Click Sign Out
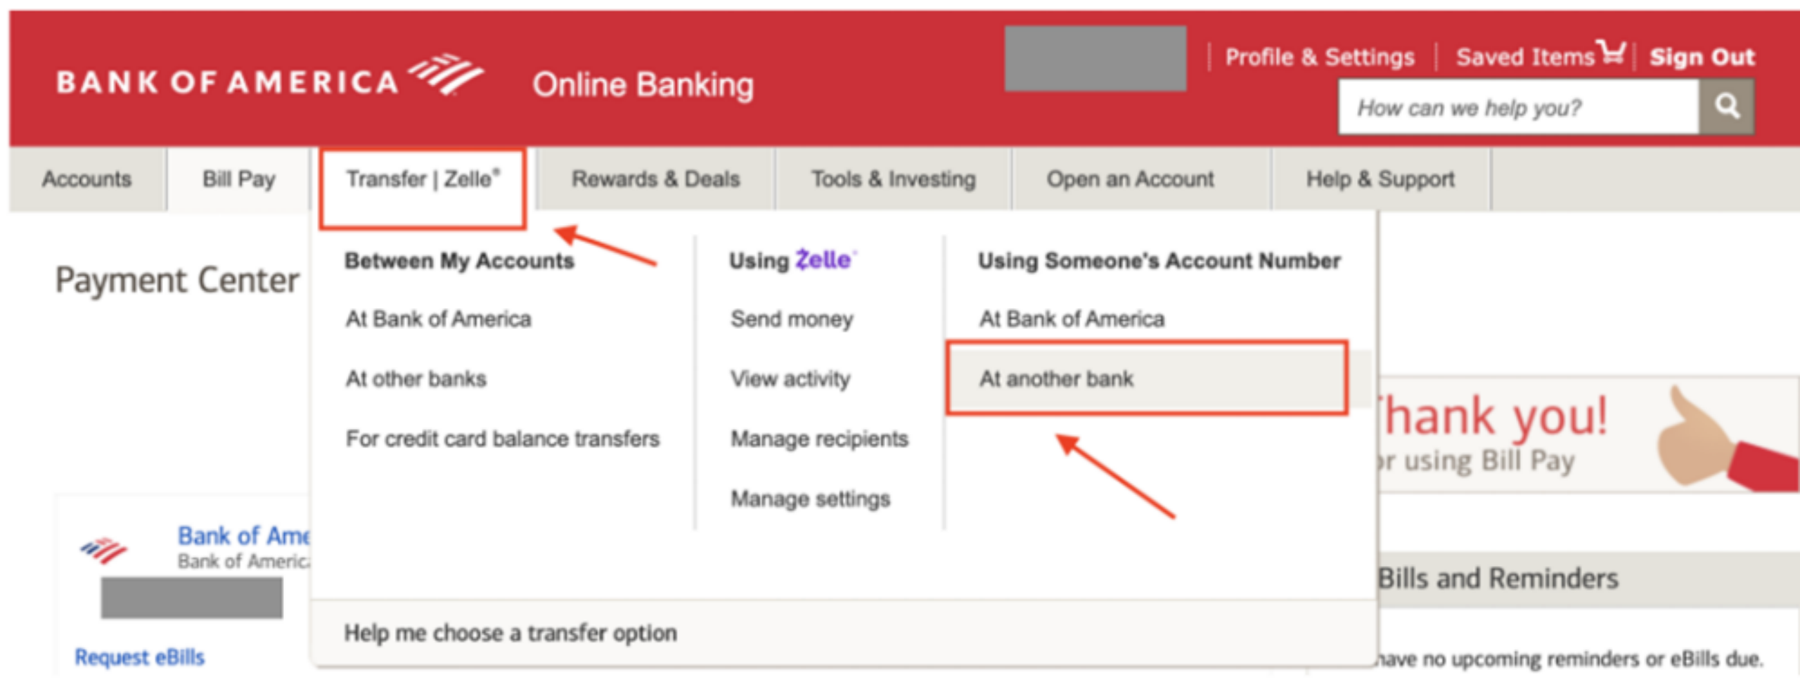 [1702, 57]
